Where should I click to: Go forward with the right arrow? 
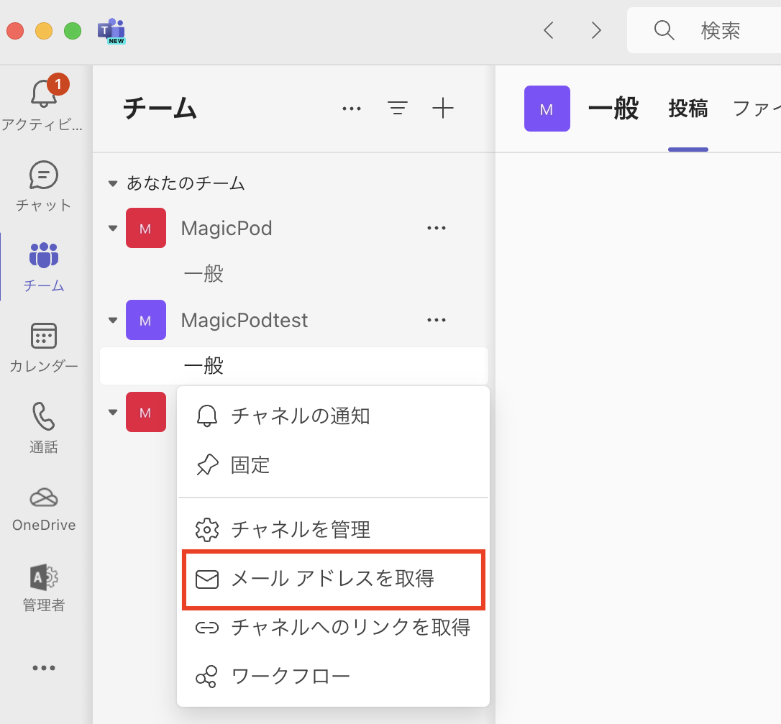pyautogui.click(x=595, y=30)
